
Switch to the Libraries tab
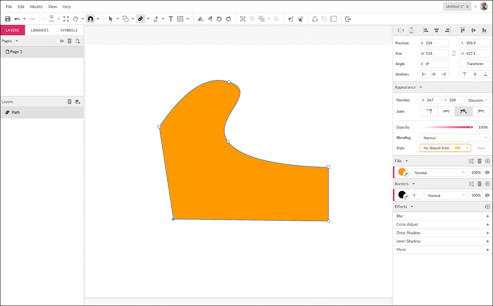(x=40, y=30)
